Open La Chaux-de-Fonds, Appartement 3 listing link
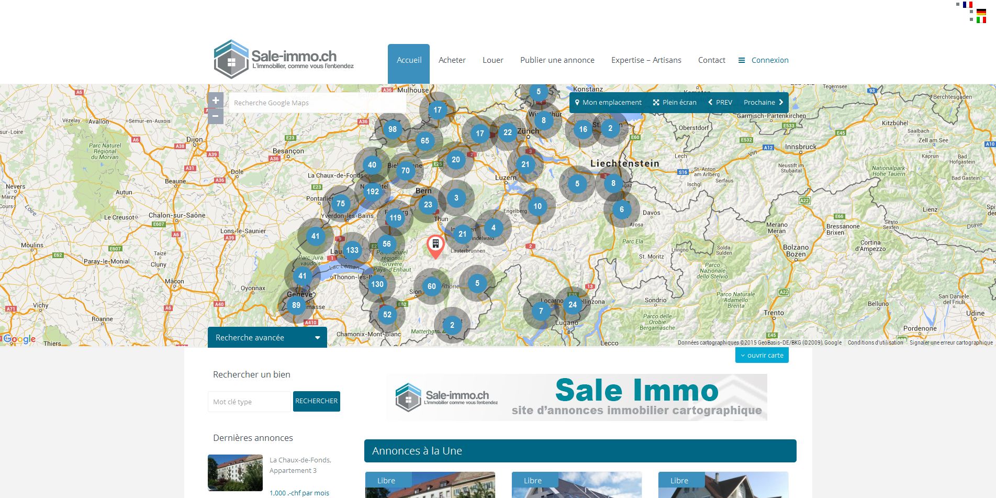 (x=300, y=465)
